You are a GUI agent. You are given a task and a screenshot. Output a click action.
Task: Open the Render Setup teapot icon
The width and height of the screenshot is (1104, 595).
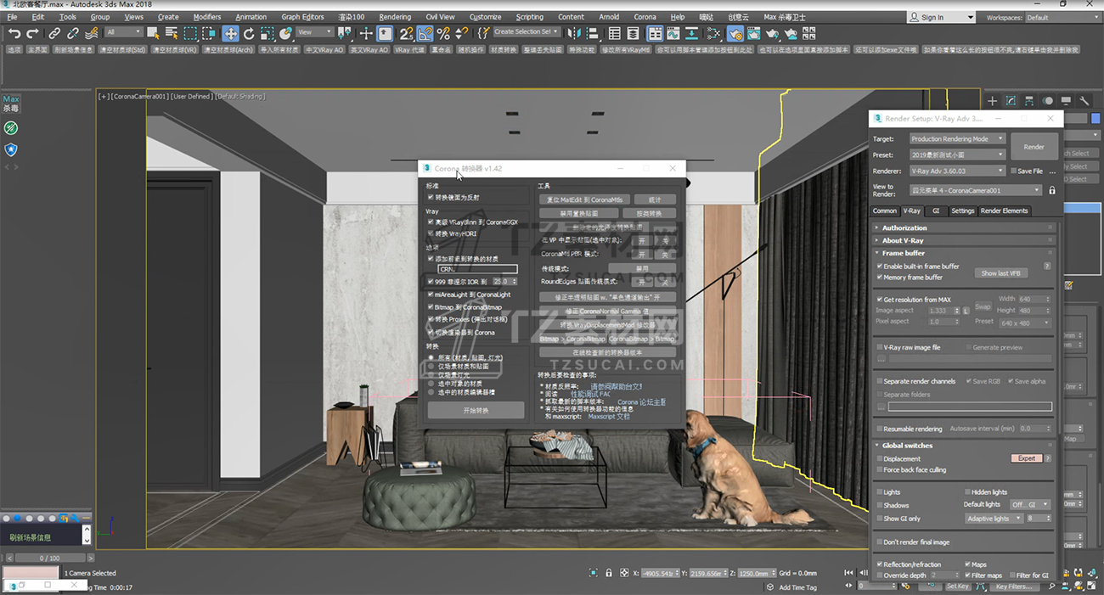(x=734, y=33)
